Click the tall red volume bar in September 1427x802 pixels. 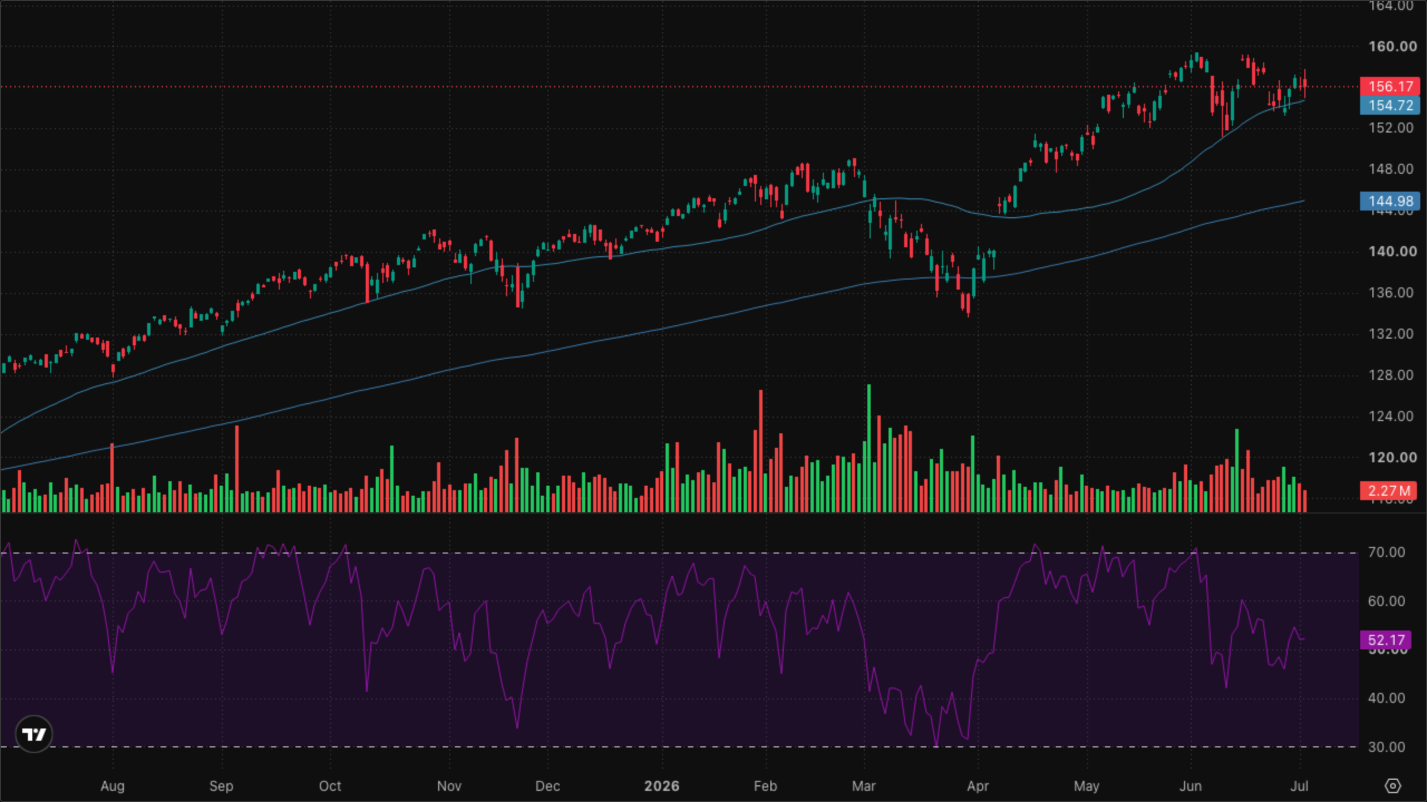[x=237, y=469]
